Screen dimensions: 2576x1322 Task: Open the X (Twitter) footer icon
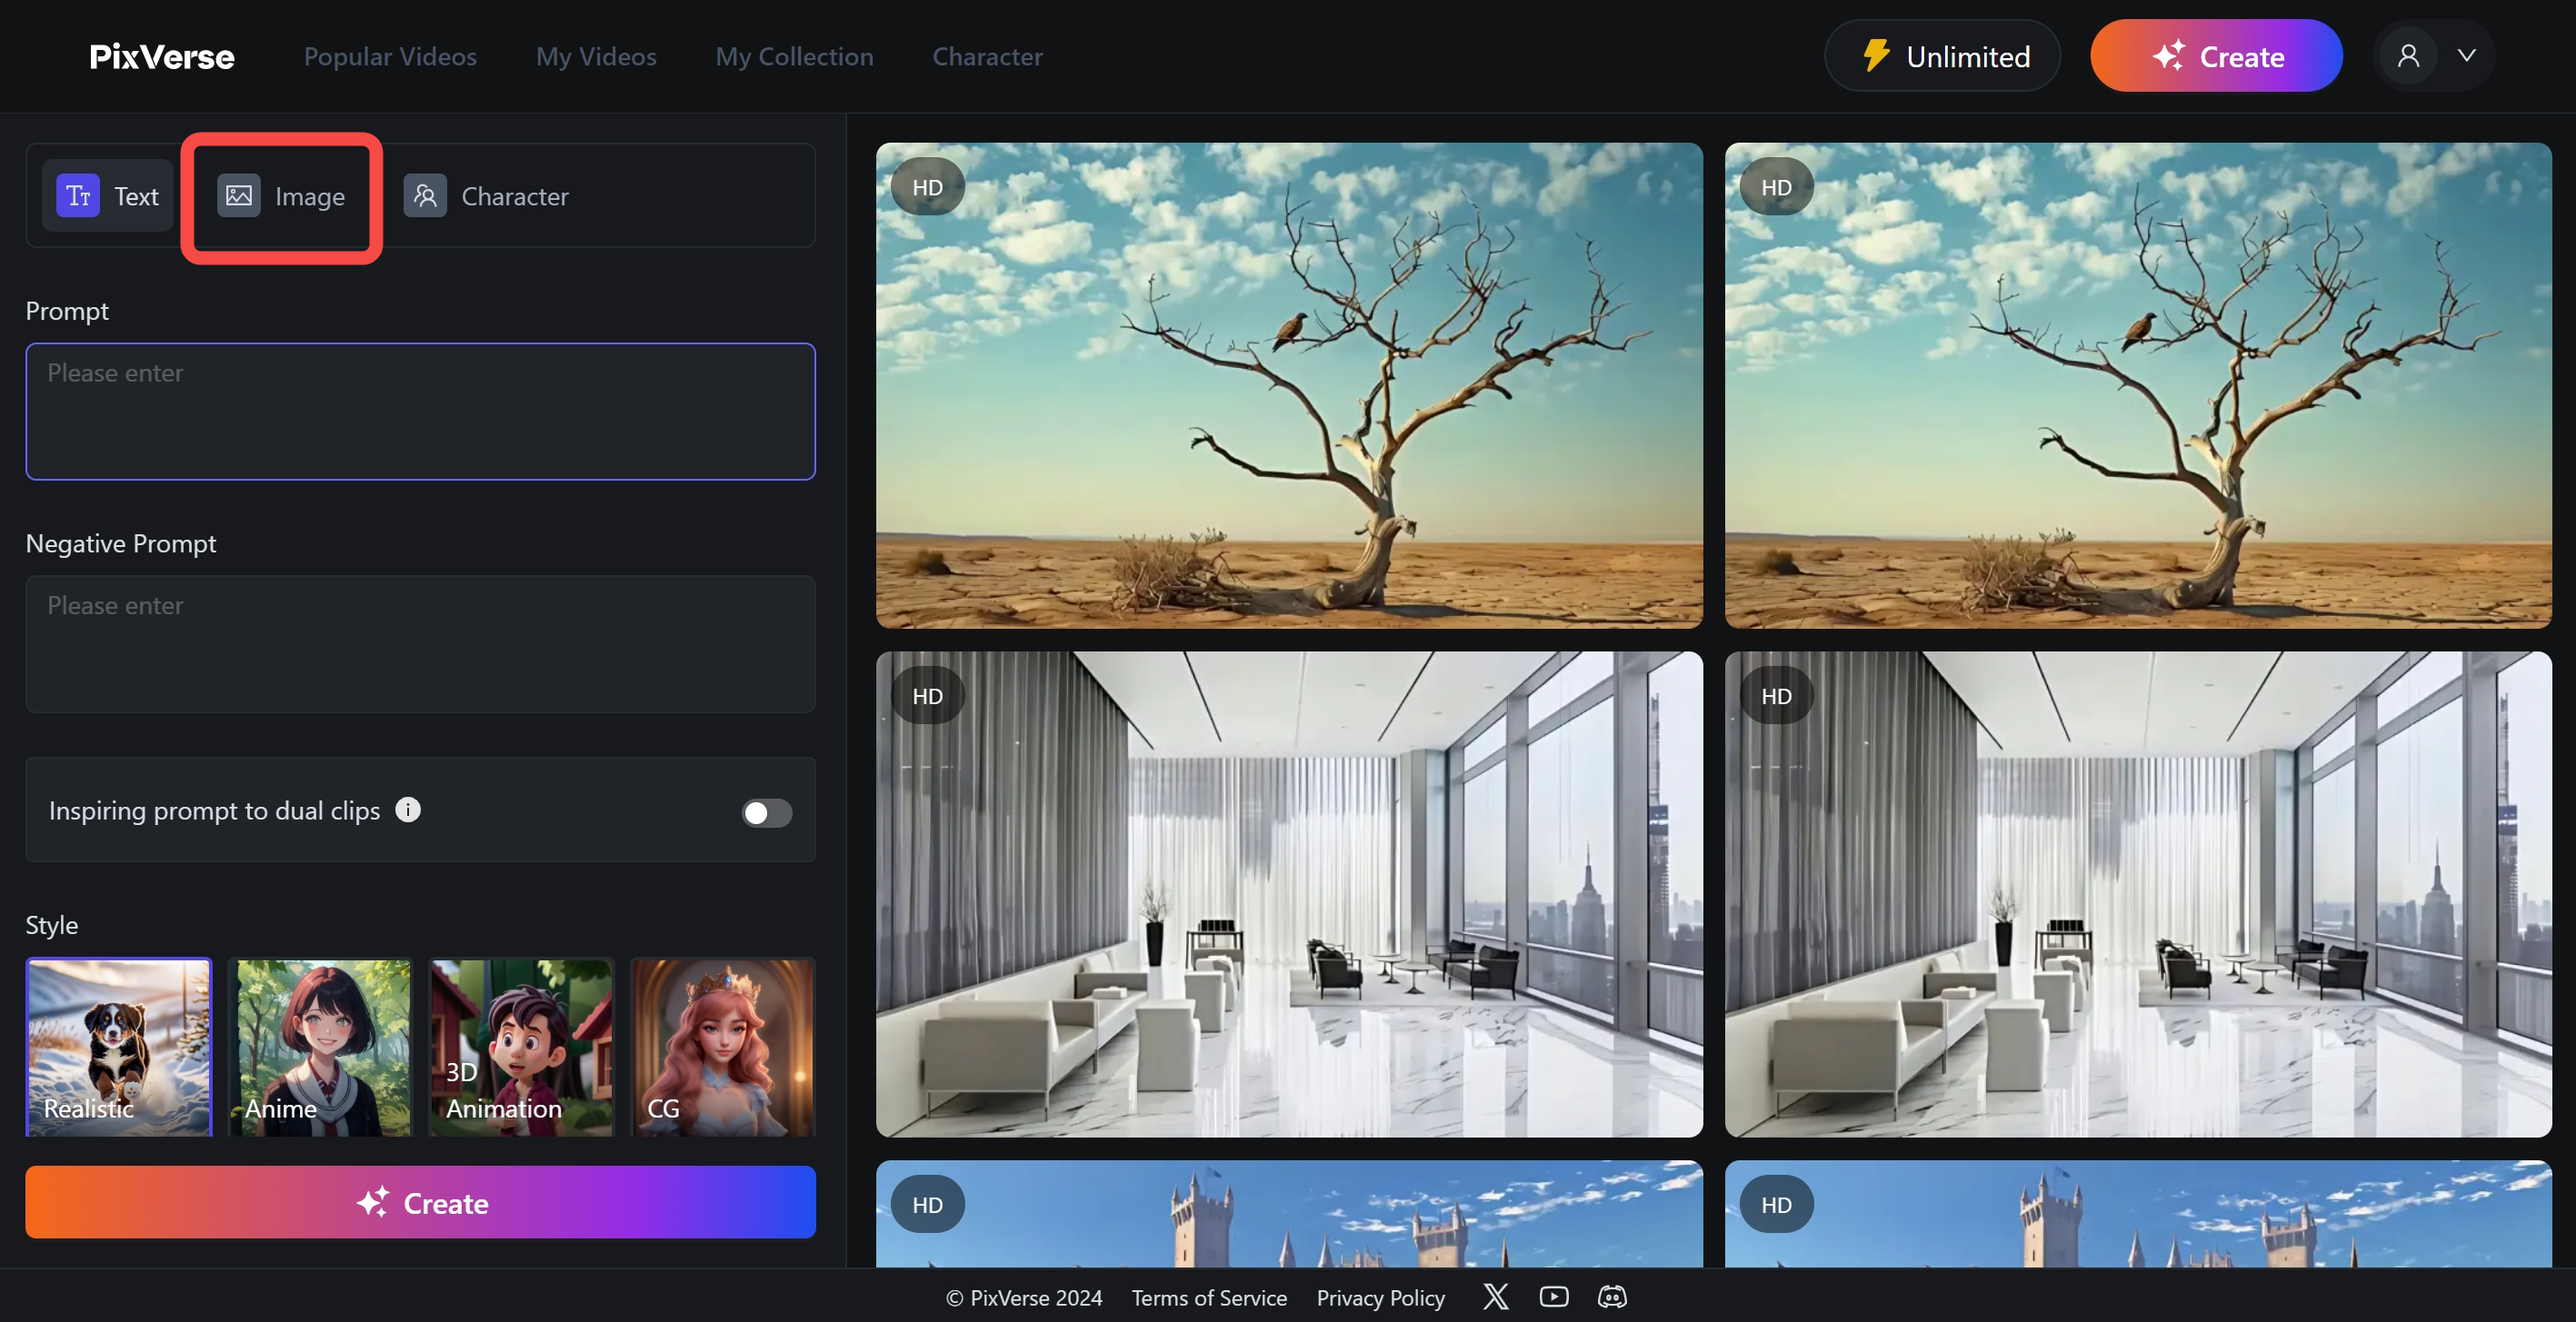point(1496,1296)
